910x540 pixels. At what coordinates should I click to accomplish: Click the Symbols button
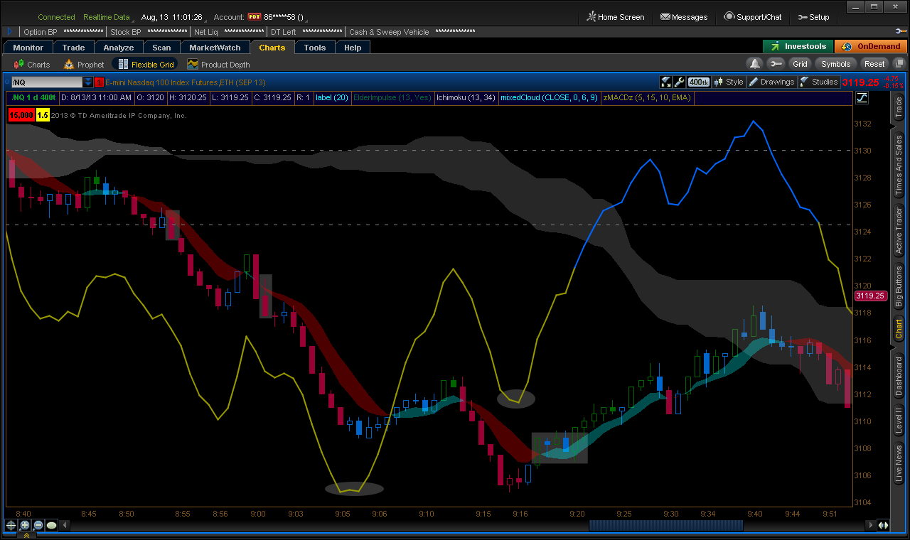point(836,64)
